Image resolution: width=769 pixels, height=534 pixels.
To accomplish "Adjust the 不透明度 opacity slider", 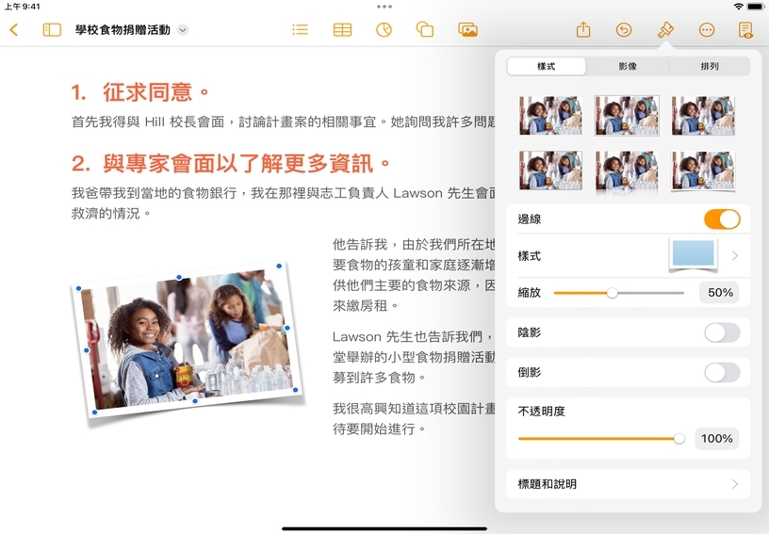I will pos(679,439).
